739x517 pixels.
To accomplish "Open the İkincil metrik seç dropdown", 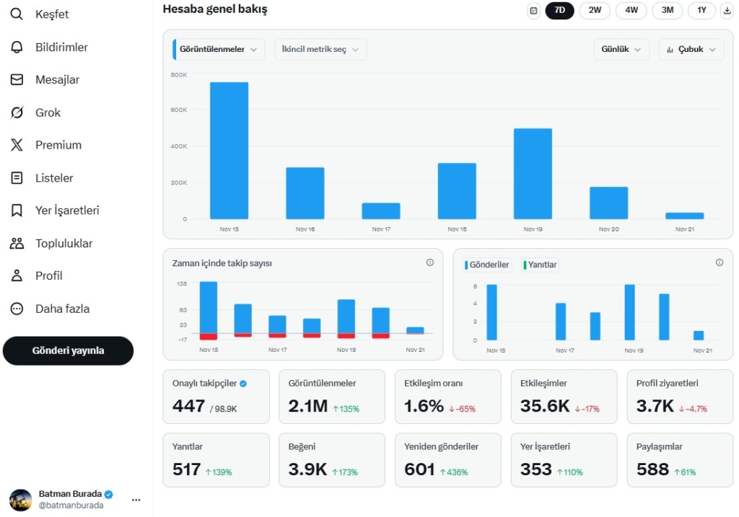I will click(x=320, y=50).
